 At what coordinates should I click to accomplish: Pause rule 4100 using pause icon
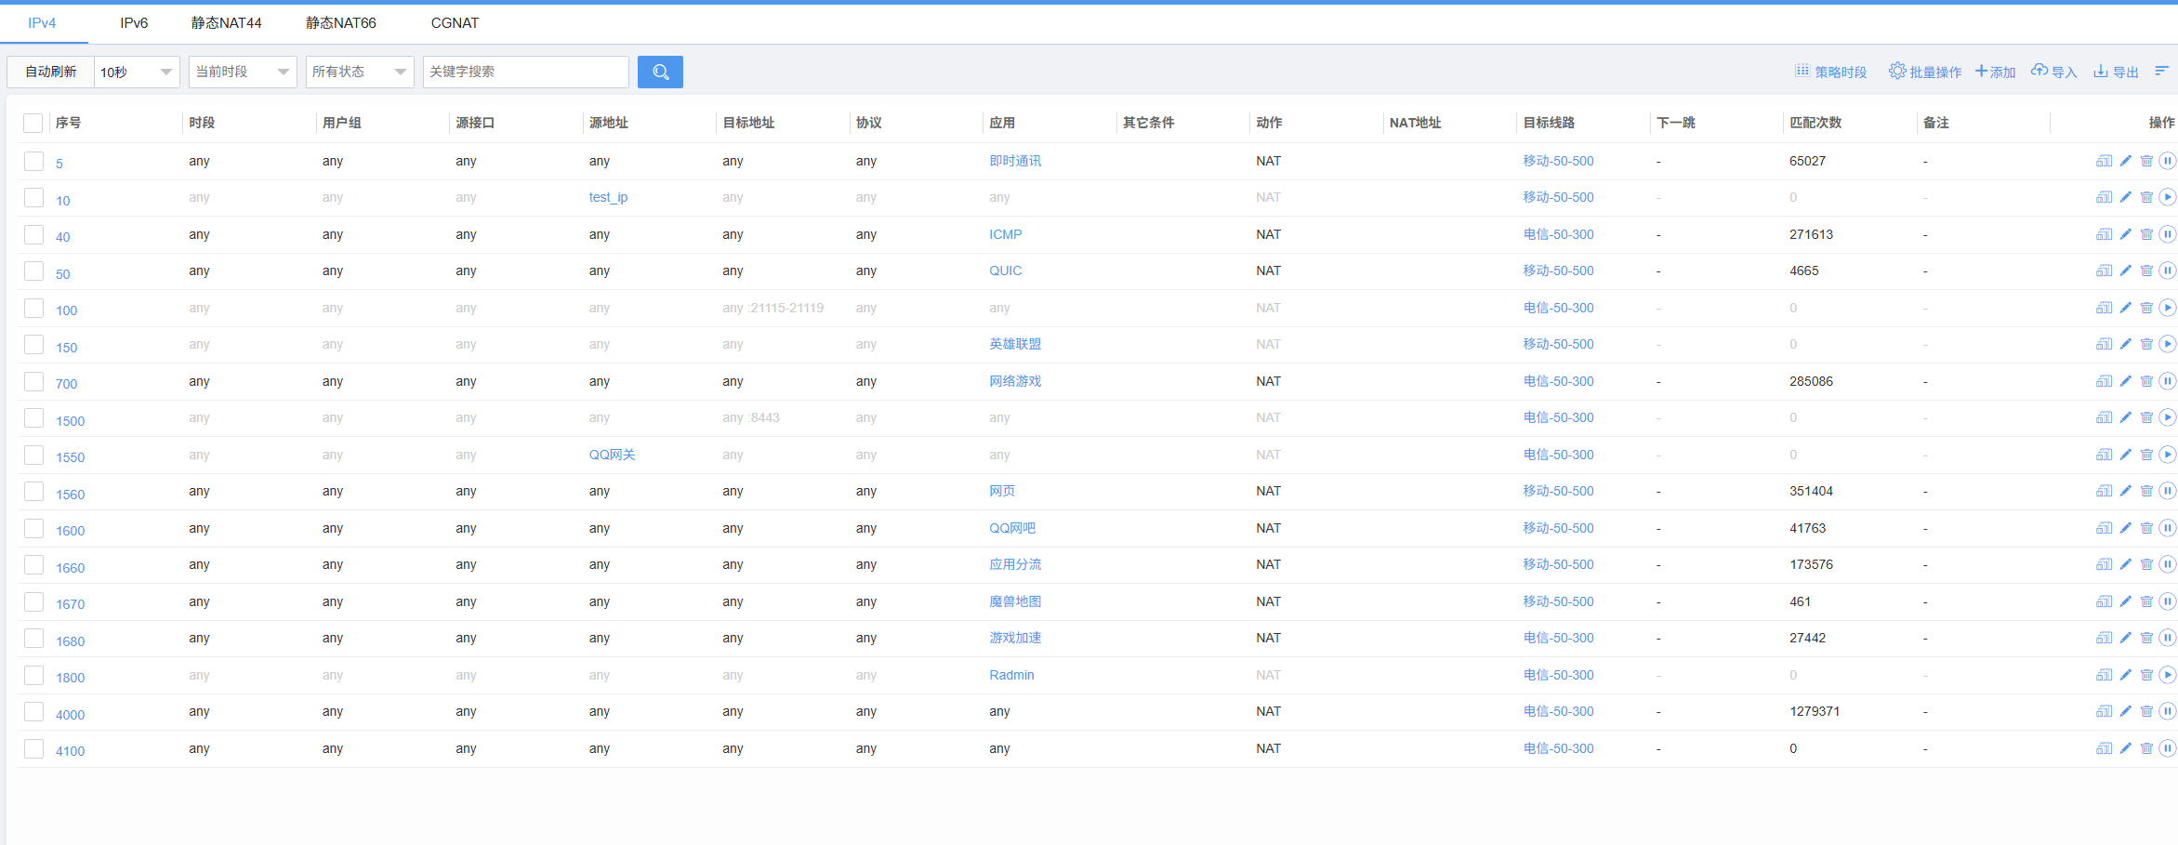tap(2167, 748)
